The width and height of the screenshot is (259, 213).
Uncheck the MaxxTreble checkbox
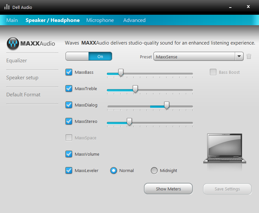[69, 88]
